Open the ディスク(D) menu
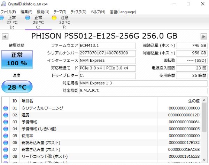Screen dimensions: 209x165 [x=78, y=12]
